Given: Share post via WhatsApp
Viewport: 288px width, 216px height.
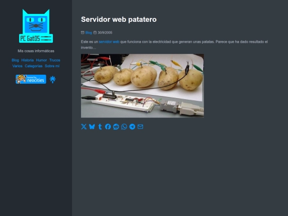Looking at the screenshot, I should pos(124,126).
